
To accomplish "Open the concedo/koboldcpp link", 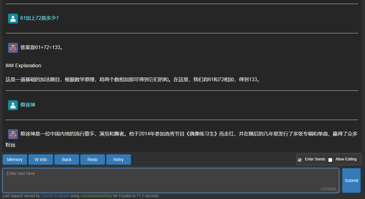I will (96, 196).
